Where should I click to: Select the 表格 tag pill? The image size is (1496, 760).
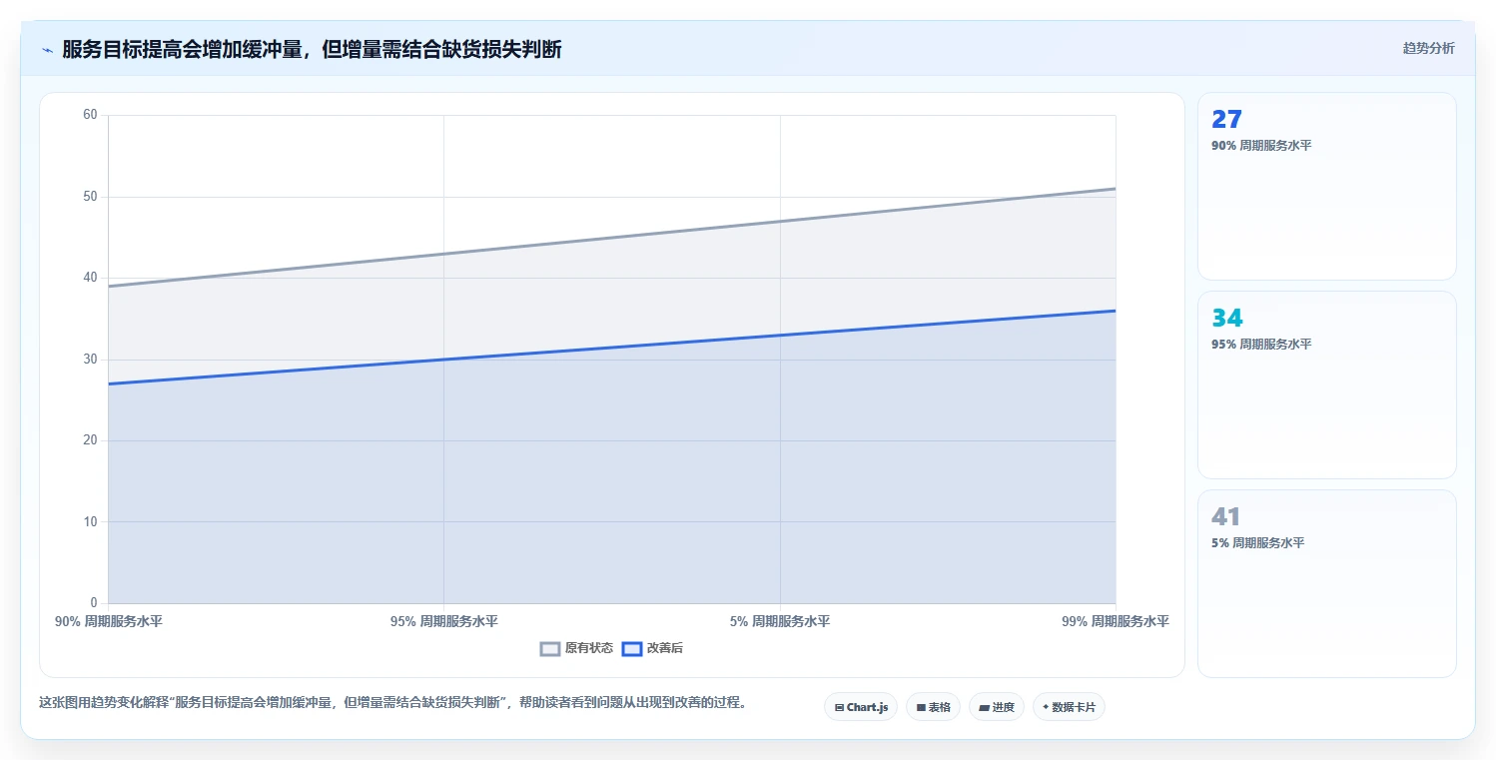(x=933, y=707)
